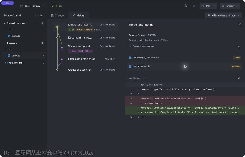Switch to the Changes tab
Image resolution: width=245 pixels, height=157 pixels.
(x=58, y=16)
